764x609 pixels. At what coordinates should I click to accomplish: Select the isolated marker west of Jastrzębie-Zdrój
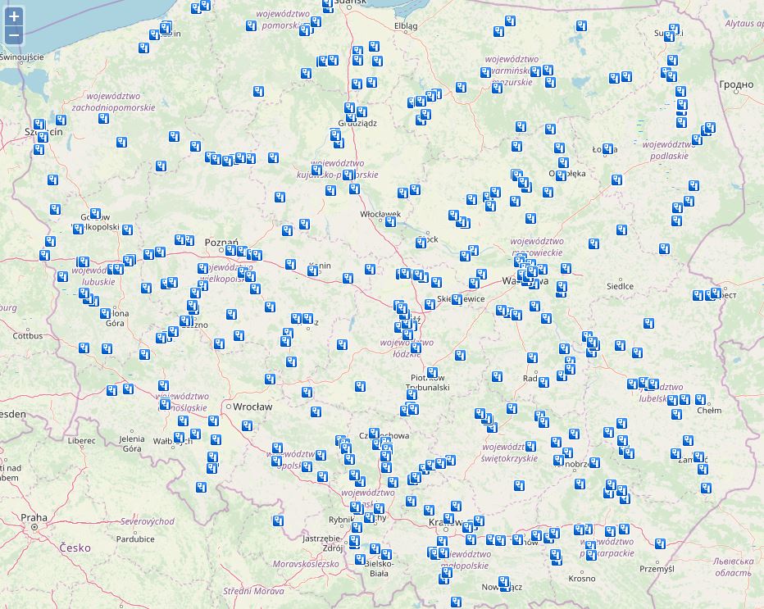278,520
